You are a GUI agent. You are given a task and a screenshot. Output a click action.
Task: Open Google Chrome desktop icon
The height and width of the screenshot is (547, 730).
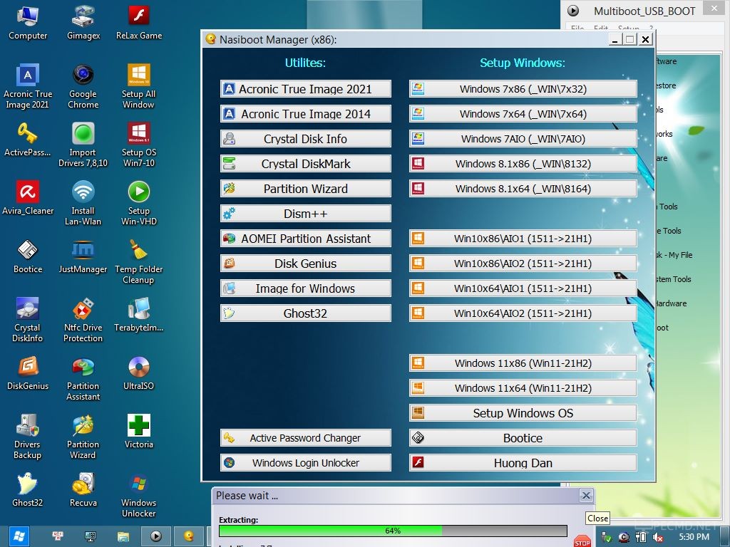[x=83, y=86]
